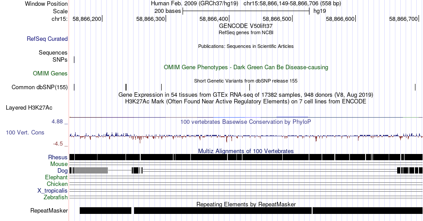
Task: Click the Rhesus black alignment bar
Action: (x=246, y=157)
